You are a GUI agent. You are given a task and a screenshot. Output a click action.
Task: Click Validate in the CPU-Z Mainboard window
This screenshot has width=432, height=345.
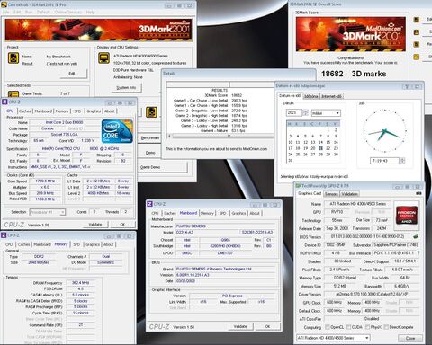click(240, 326)
